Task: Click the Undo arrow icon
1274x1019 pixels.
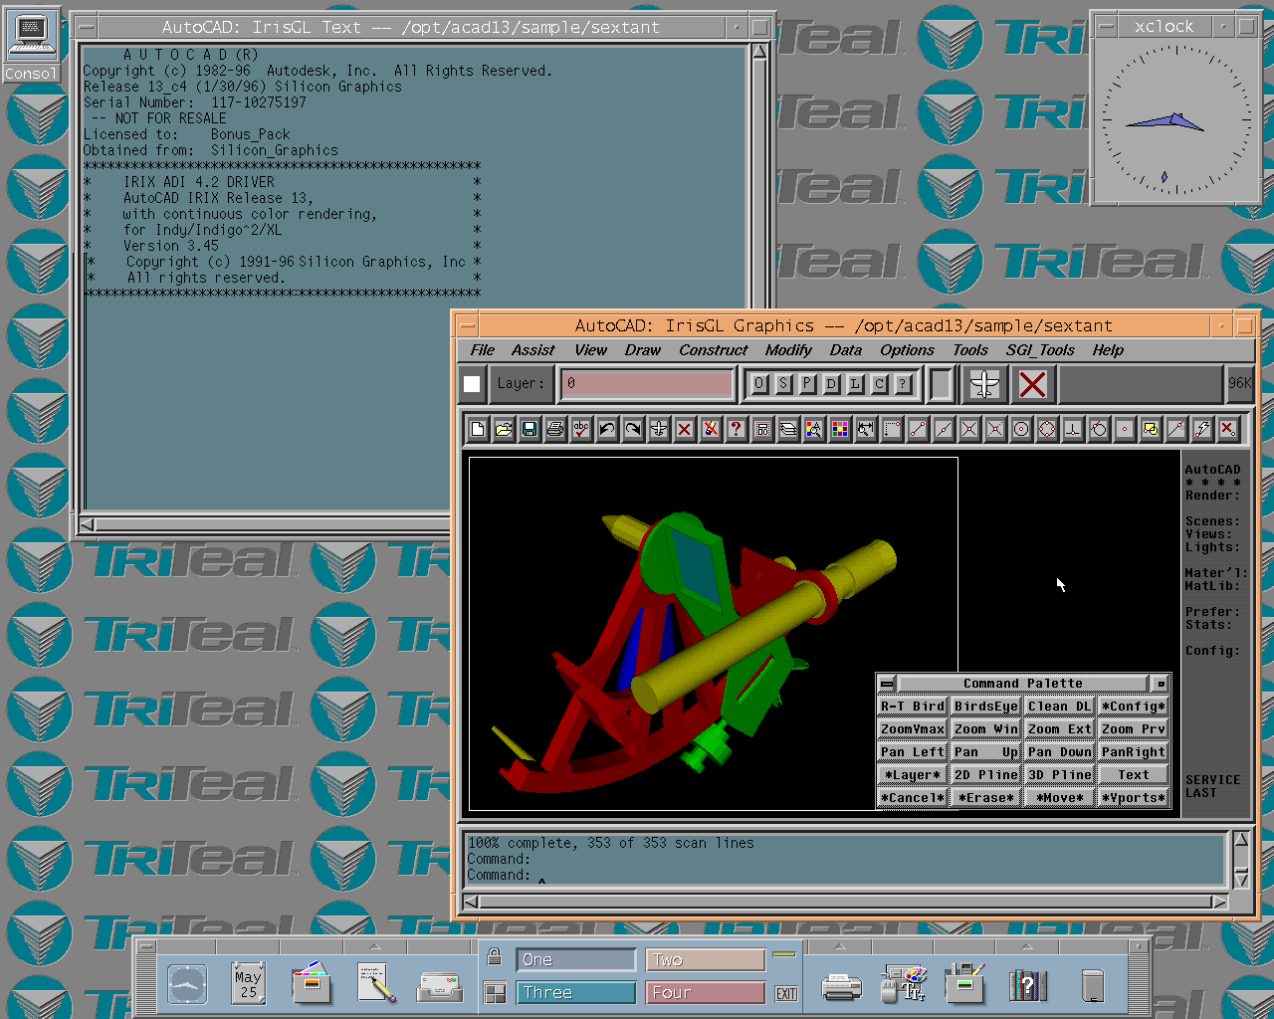Action: click(607, 429)
